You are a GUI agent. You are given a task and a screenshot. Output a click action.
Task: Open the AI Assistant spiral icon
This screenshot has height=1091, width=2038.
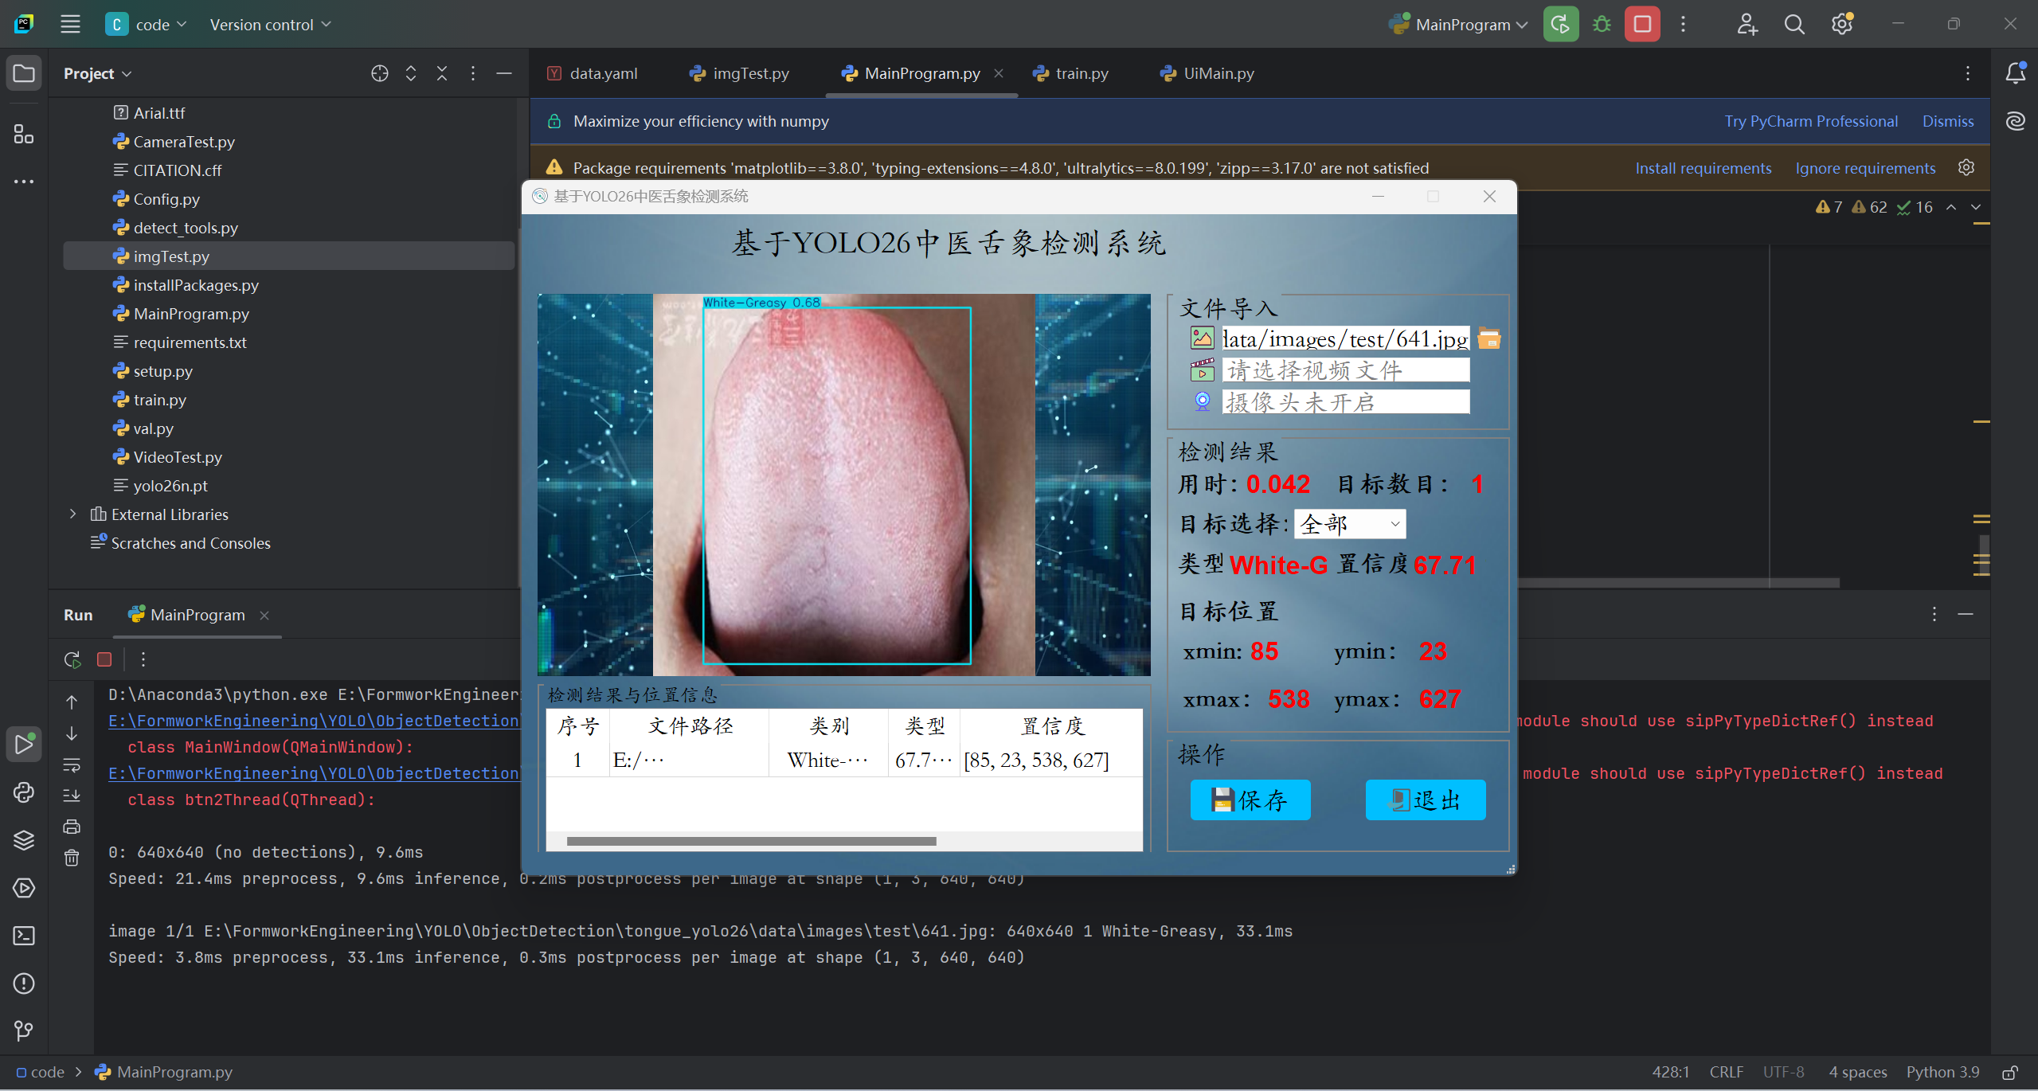tap(2015, 121)
